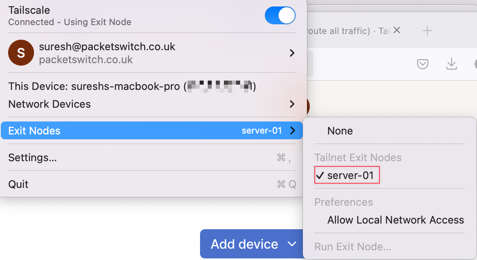Open the Pocket save icon in Firefox toolbar
The image size is (477, 260).
pyautogui.click(x=422, y=64)
